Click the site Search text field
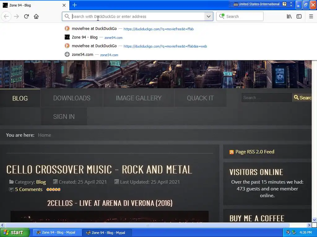The width and height of the screenshot is (317, 237). pyautogui.click(x=267, y=98)
